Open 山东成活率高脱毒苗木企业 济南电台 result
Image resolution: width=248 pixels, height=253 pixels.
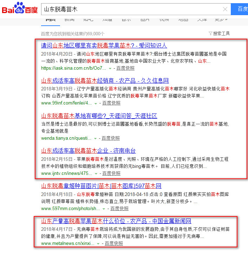88,151
